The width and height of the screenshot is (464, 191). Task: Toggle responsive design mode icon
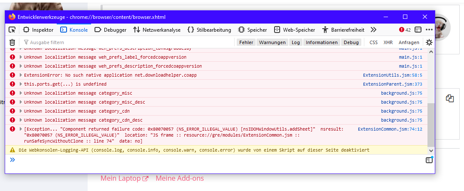[418, 30]
